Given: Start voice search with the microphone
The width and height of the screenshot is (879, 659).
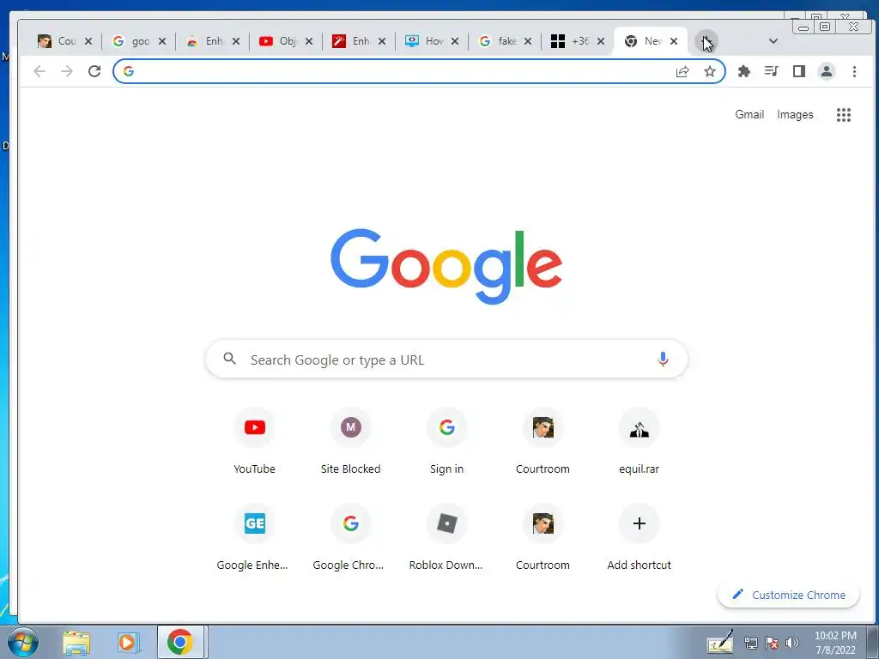Looking at the screenshot, I should (663, 360).
